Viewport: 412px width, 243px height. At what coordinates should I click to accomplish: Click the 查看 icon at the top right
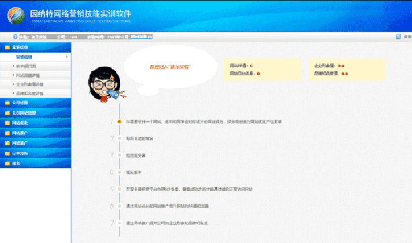pyautogui.click(x=399, y=36)
